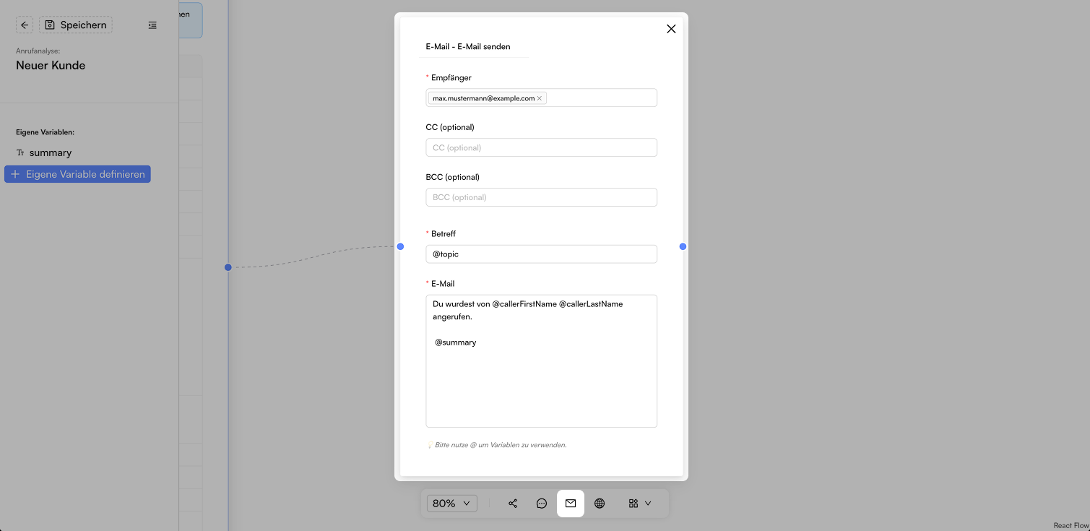
Task: Click into the BCC (optional) field
Action: pos(542,197)
